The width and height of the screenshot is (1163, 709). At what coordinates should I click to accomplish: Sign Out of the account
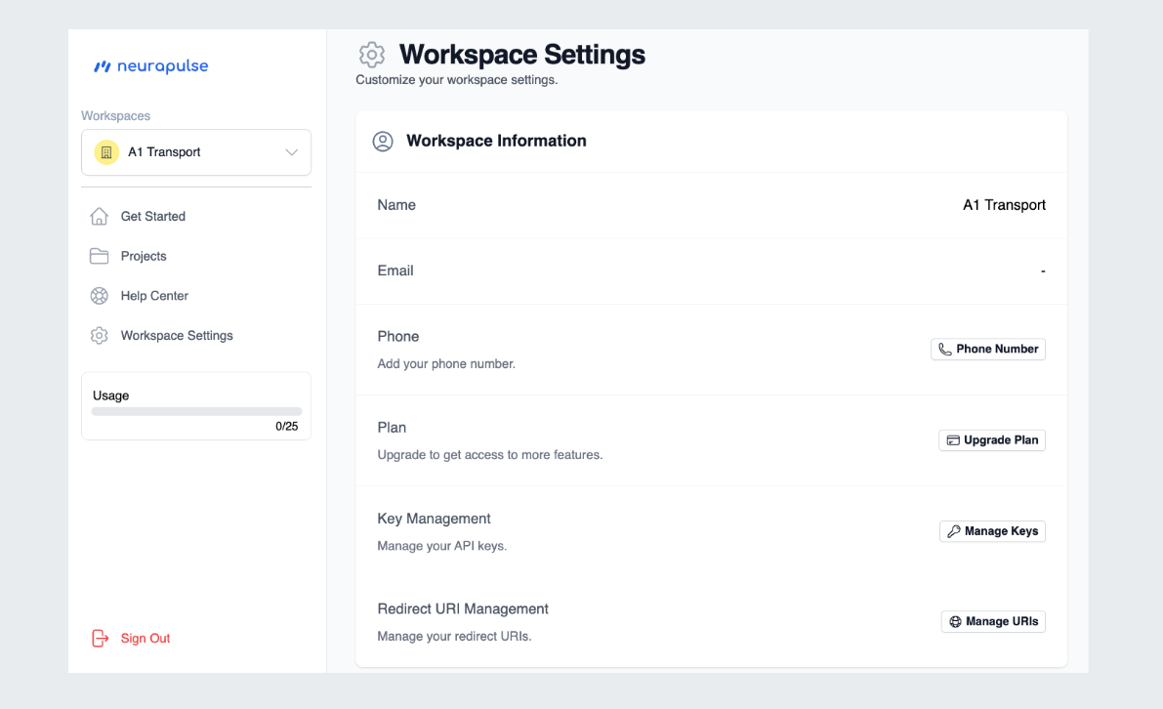point(145,638)
